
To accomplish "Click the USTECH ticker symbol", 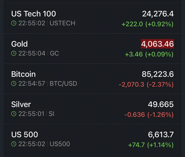I will 62,23.
